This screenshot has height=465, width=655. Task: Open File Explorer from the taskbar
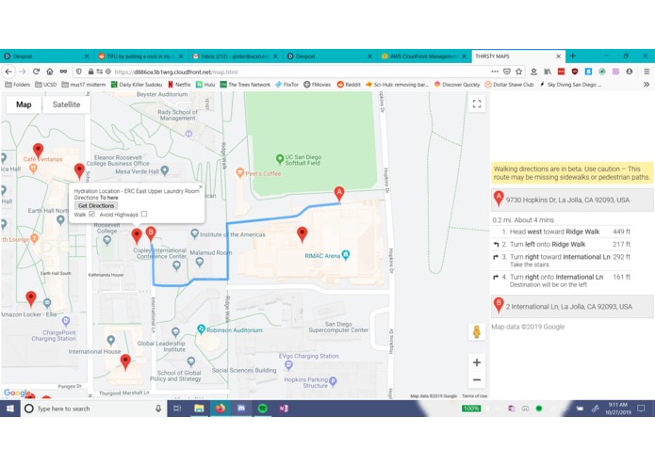[x=199, y=409]
